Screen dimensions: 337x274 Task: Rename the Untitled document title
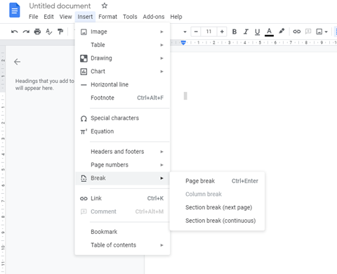[x=60, y=6]
